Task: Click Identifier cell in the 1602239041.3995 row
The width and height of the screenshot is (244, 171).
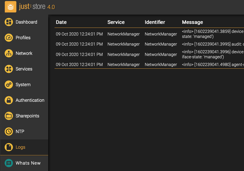Action: click(161, 44)
